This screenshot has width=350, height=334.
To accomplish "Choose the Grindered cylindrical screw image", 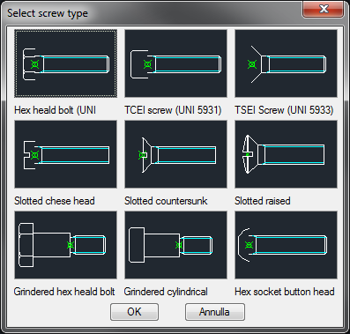I will [175, 245].
